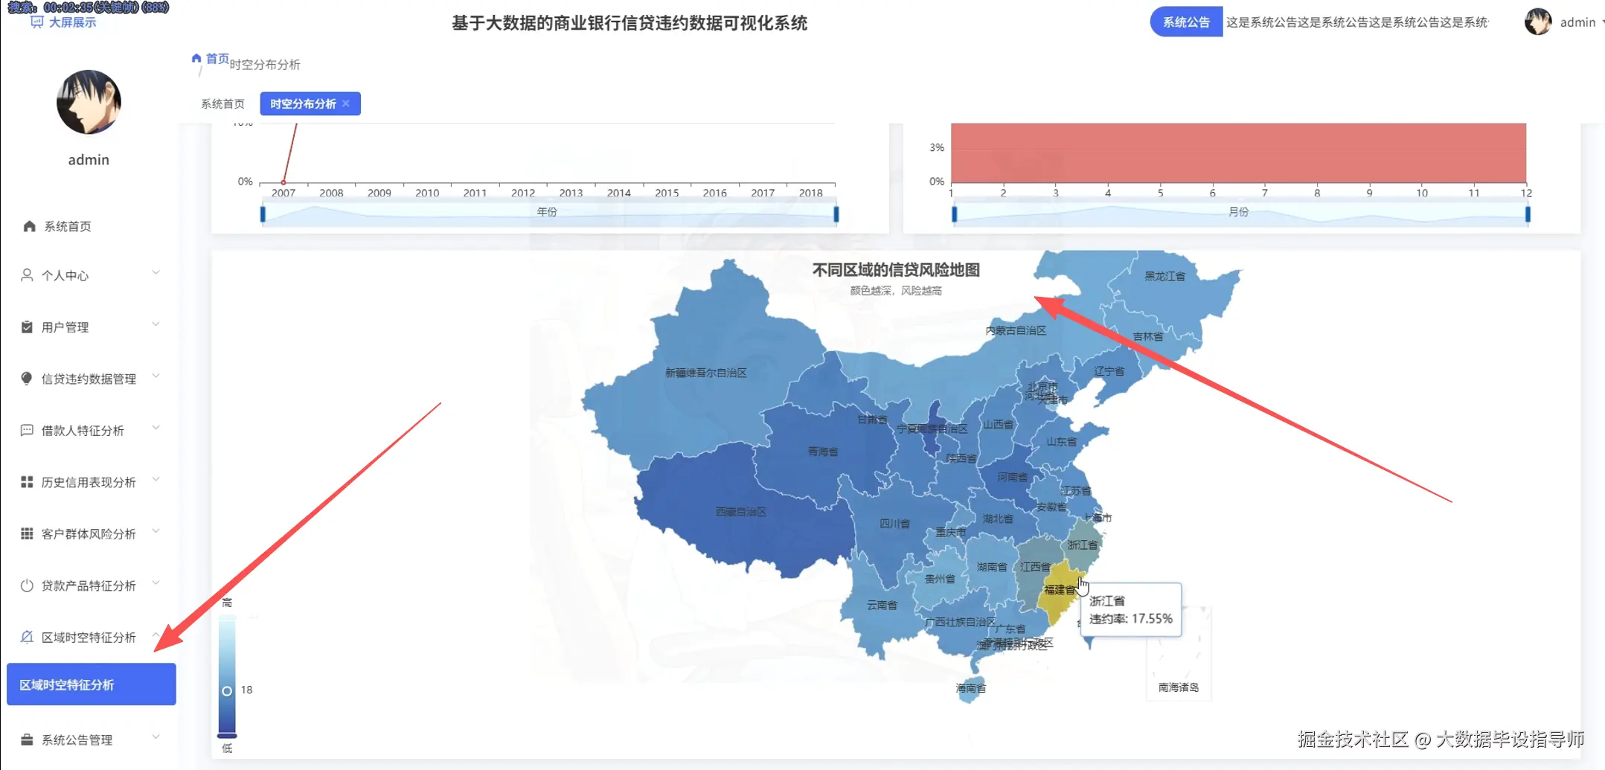Click the 2007 data point on year chart
This screenshot has width=1605, height=770.
pos(283,182)
